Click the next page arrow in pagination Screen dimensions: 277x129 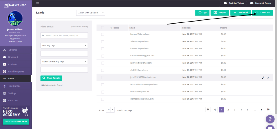[x=262, y=109]
